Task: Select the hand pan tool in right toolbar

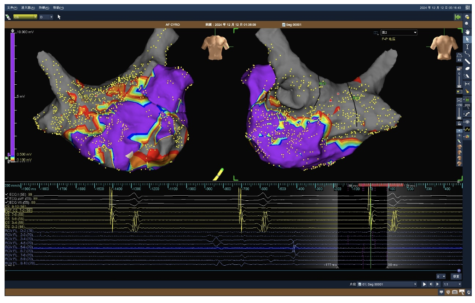Action: point(467,31)
